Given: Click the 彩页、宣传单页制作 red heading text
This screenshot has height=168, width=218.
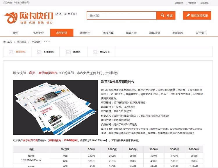Looking at the screenshot, I should [43, 73].
